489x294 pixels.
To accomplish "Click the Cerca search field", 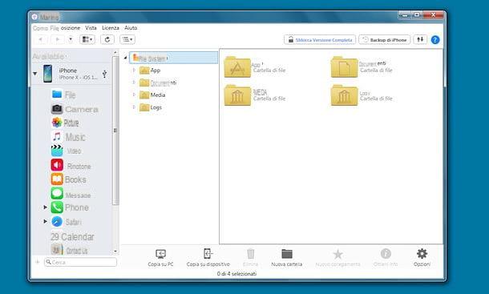I will (80, 262).
